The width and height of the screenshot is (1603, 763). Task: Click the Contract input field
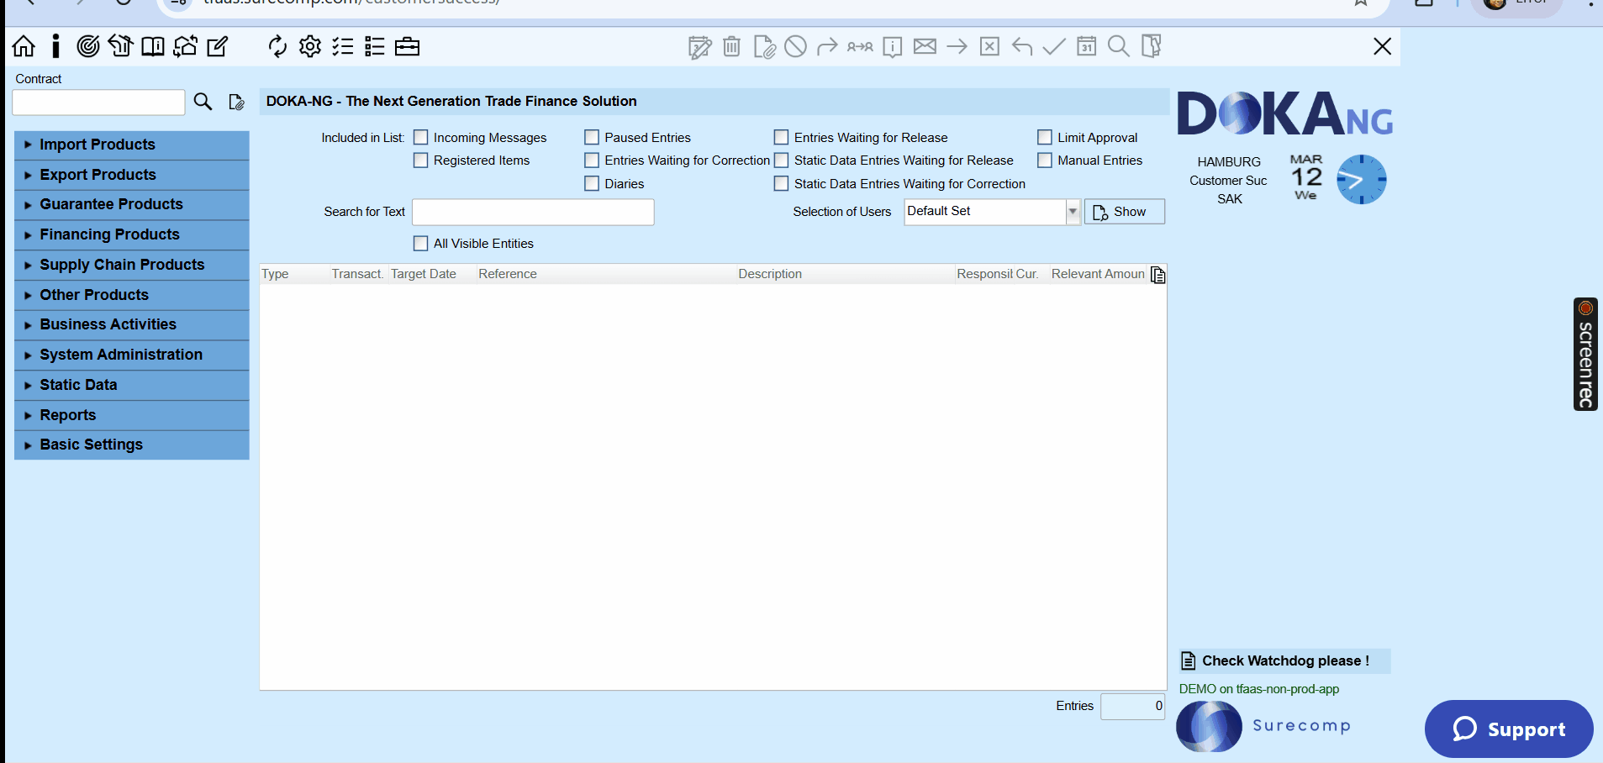(98, 103)
